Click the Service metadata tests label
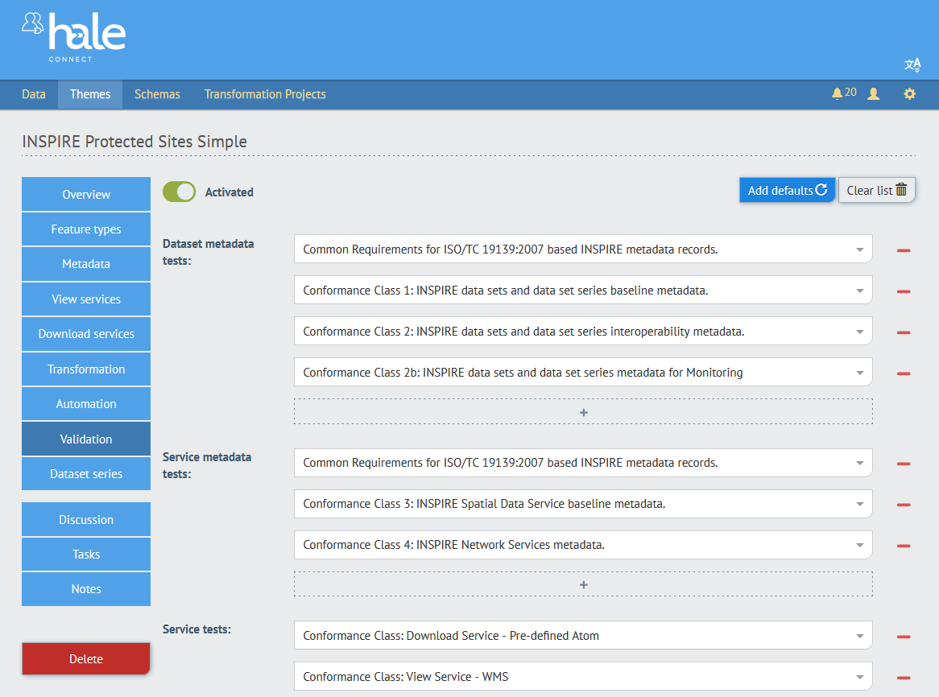 pyautogui.click(x=207, y=465)
